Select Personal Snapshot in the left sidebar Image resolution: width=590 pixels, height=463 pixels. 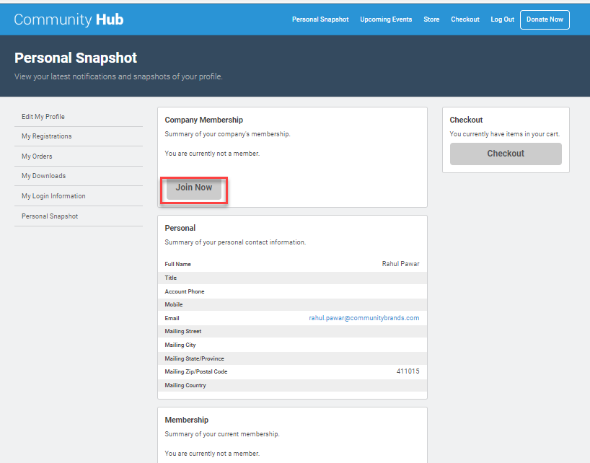click(50, 216)
